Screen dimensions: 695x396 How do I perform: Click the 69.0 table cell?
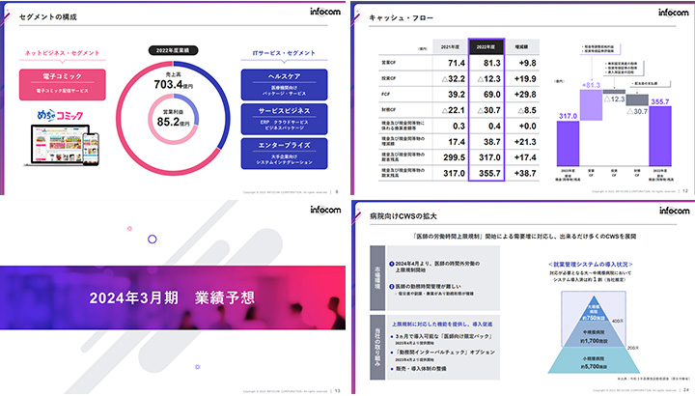(x=492, y=95)
